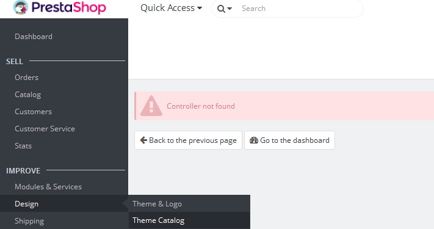Viewport: 434px width, 229px height.
Task: Open the Orders menu
Action: click(27, 78)
